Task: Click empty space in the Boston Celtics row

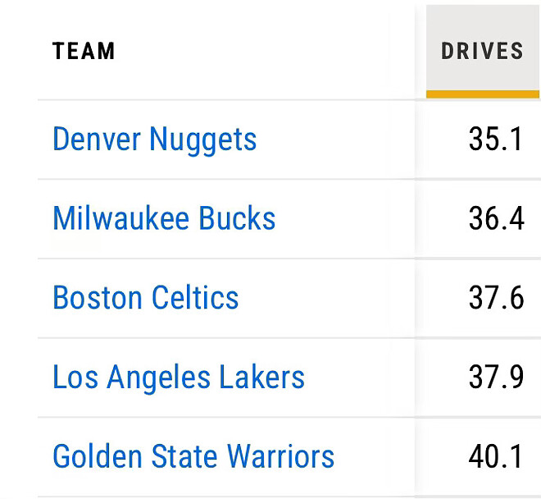Action: click(326, 298)
